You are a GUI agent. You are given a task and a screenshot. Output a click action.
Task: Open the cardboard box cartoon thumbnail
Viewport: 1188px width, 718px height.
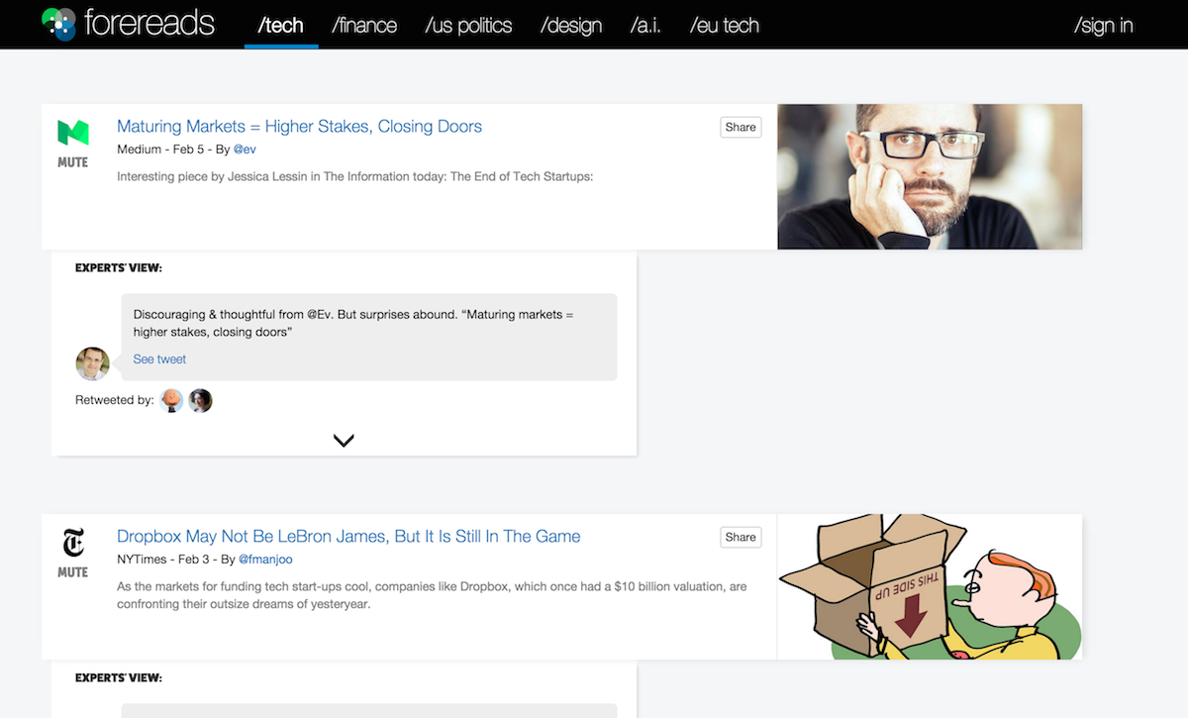pos(930,586)
